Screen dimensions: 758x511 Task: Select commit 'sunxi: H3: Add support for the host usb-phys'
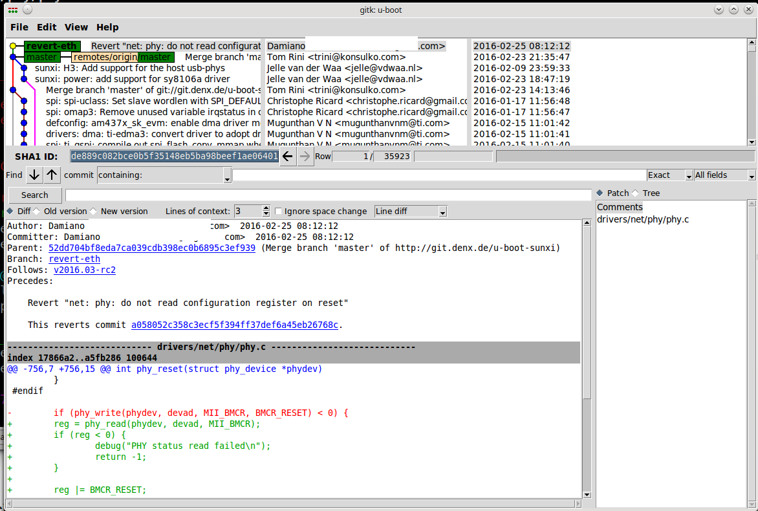pyautogui.click(x=130, y=68)
